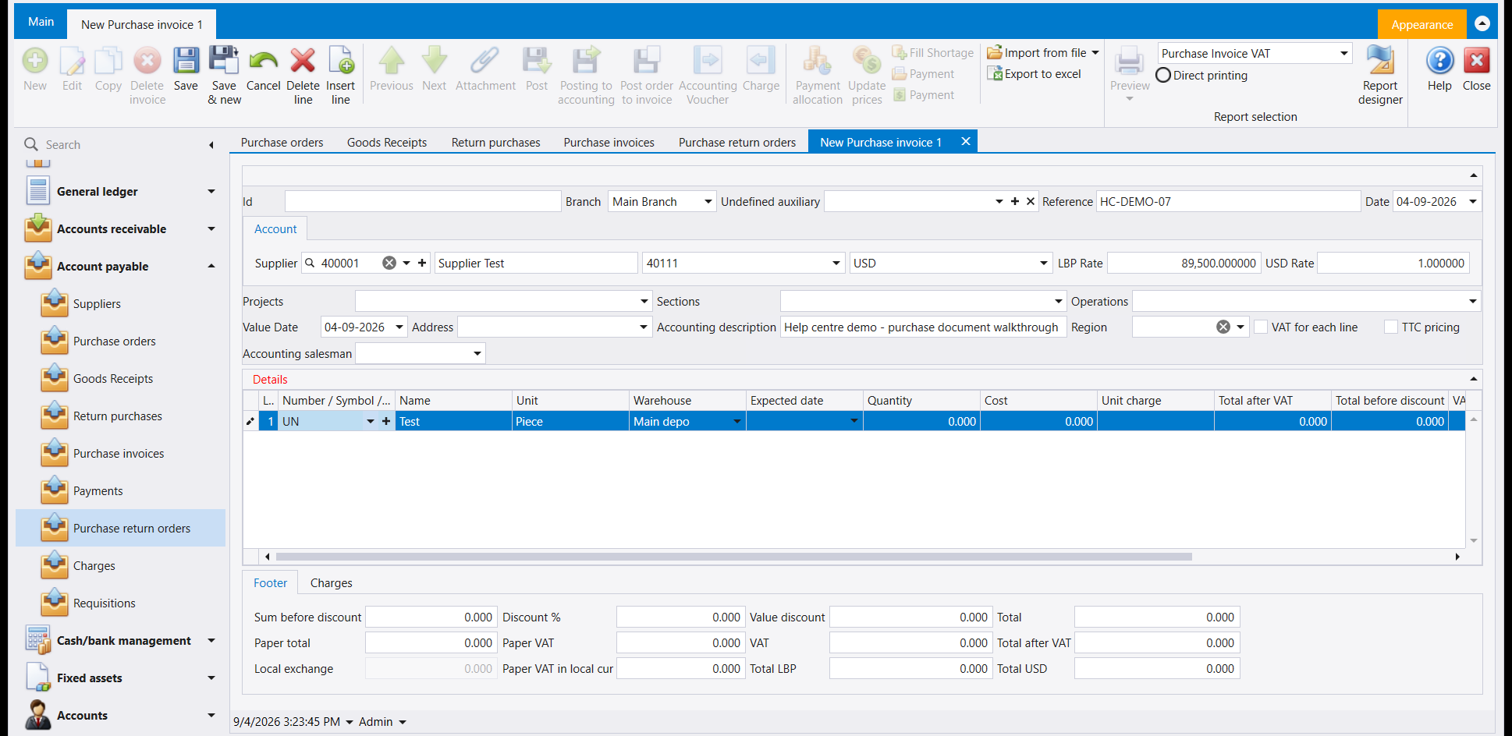
Task: Click the Appearance button
Action: click(1421, 25)
